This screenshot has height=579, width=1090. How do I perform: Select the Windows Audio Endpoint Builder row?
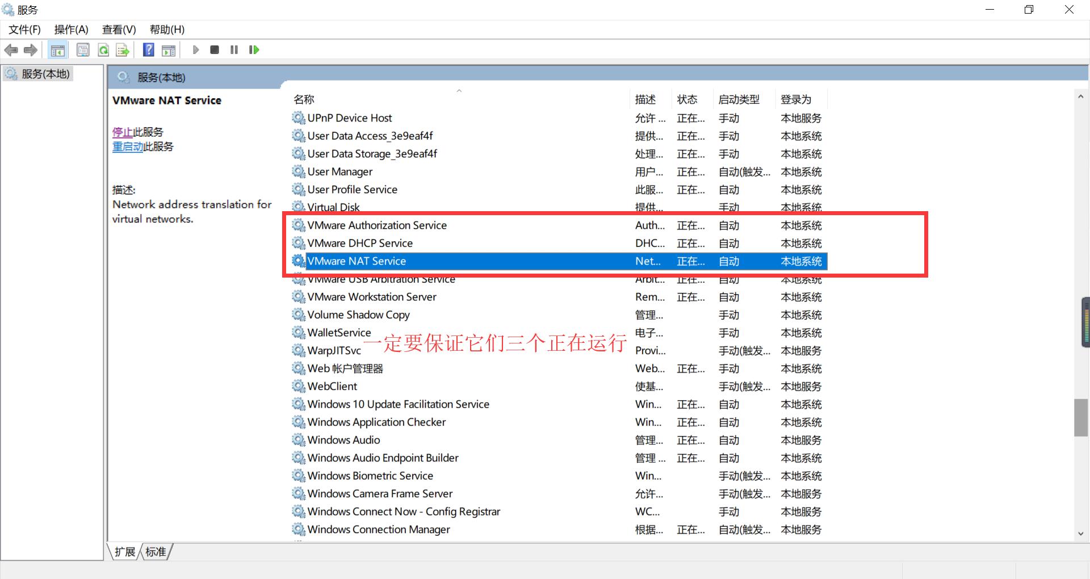559,458
